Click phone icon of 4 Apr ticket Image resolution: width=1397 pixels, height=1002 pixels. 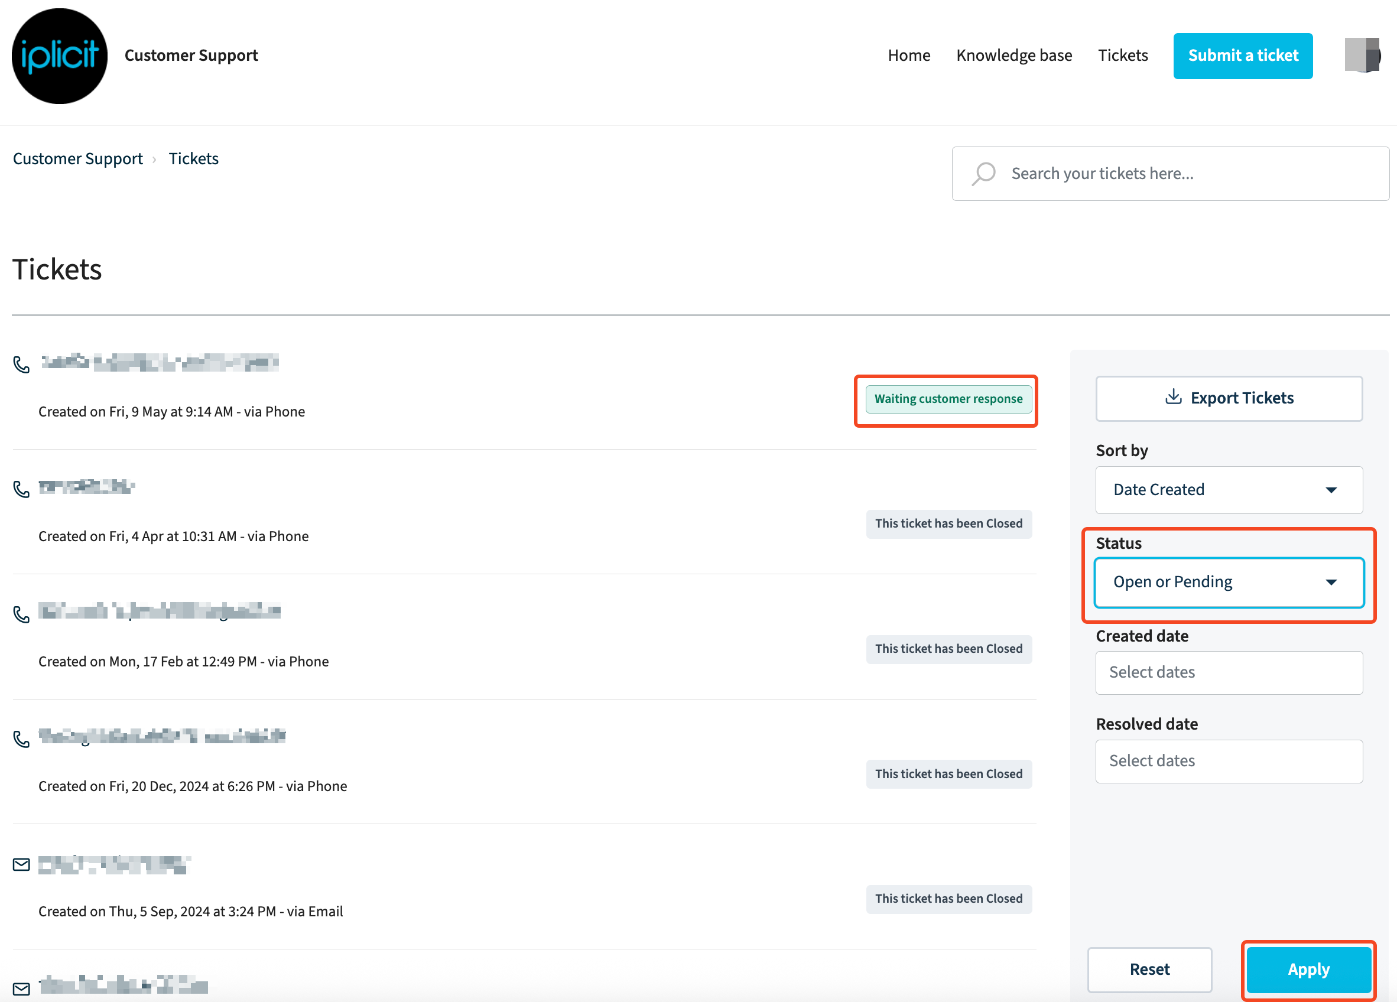pyautogui.click(x=21, y=489)
